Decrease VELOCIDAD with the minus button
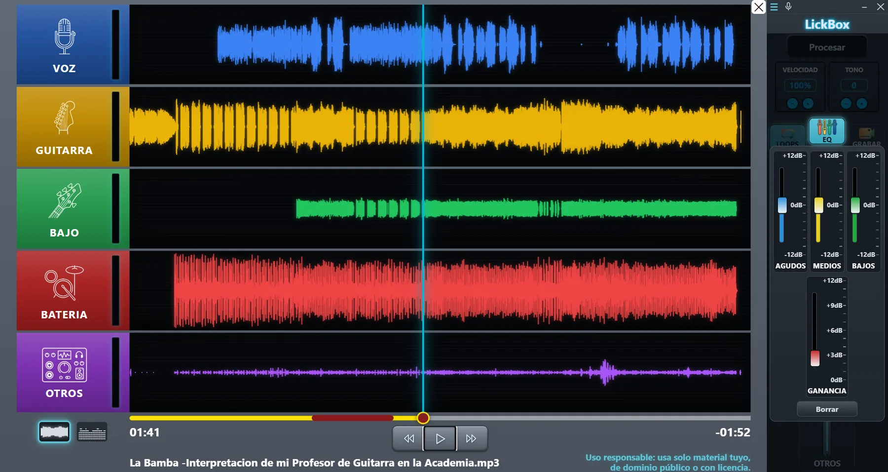This screenshot has height=472, width=888. point(792,103)
